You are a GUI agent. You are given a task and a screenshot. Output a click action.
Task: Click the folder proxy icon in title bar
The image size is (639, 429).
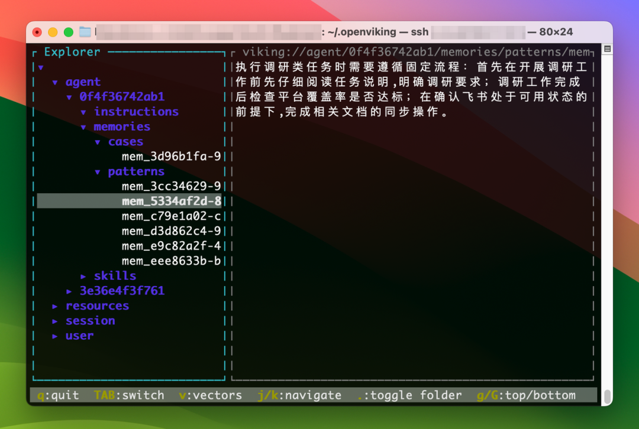click(x=85, y=32)
